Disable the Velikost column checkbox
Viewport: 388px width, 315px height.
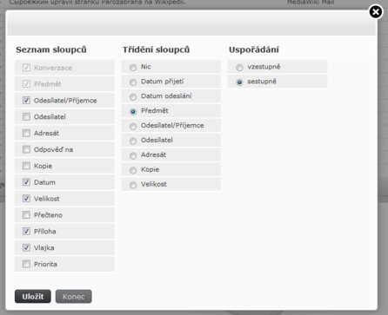26,199
